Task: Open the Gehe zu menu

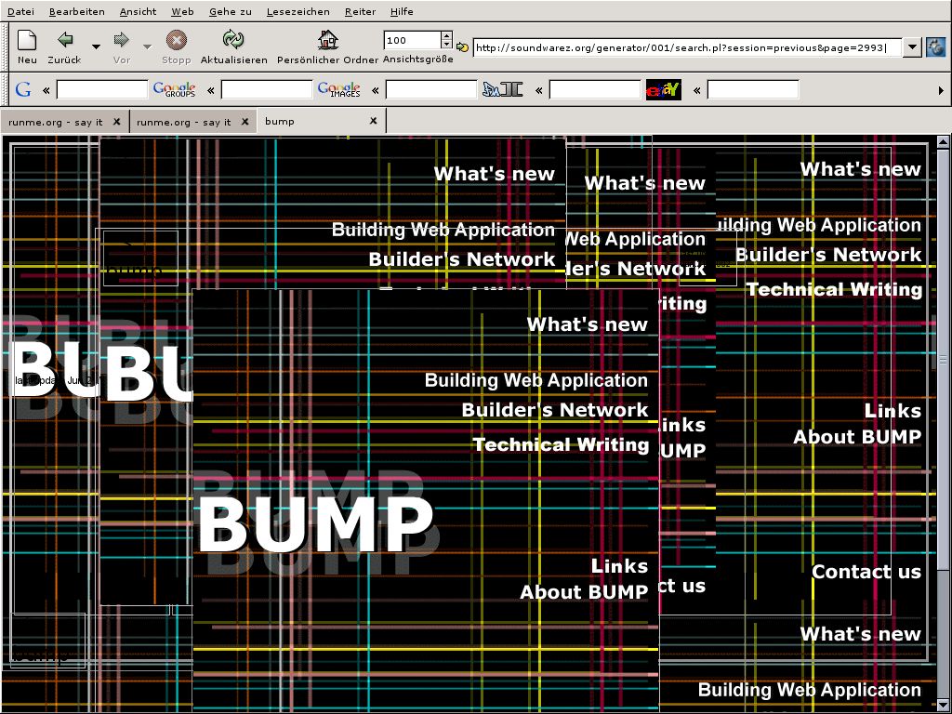Action: (230, 12)
